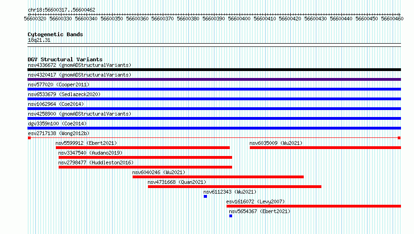
Task: Click the nsv4320417 gnomAD variant label
Action: tap(80, 75)
